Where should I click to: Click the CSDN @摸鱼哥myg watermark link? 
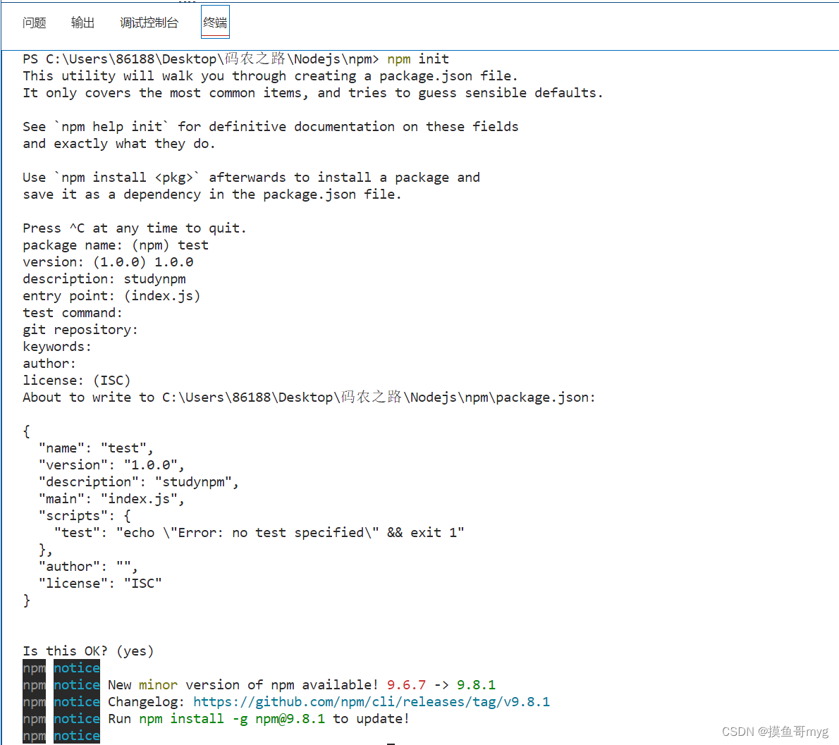773,731
